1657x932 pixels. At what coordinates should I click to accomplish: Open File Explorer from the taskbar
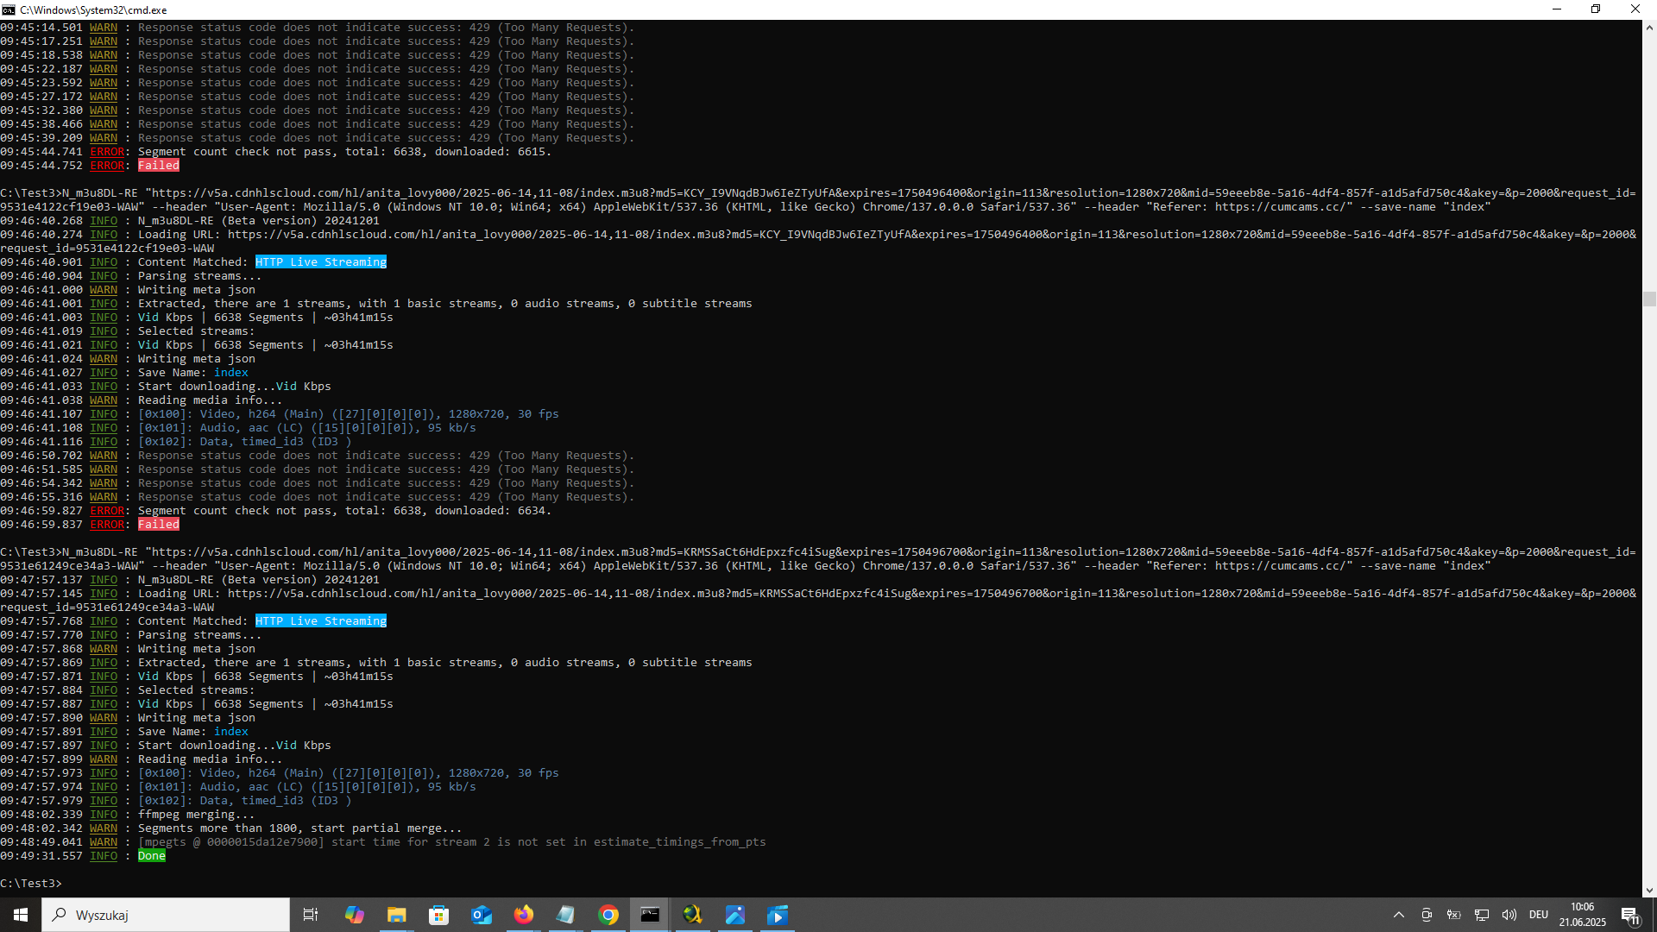[x=396, y=915]
